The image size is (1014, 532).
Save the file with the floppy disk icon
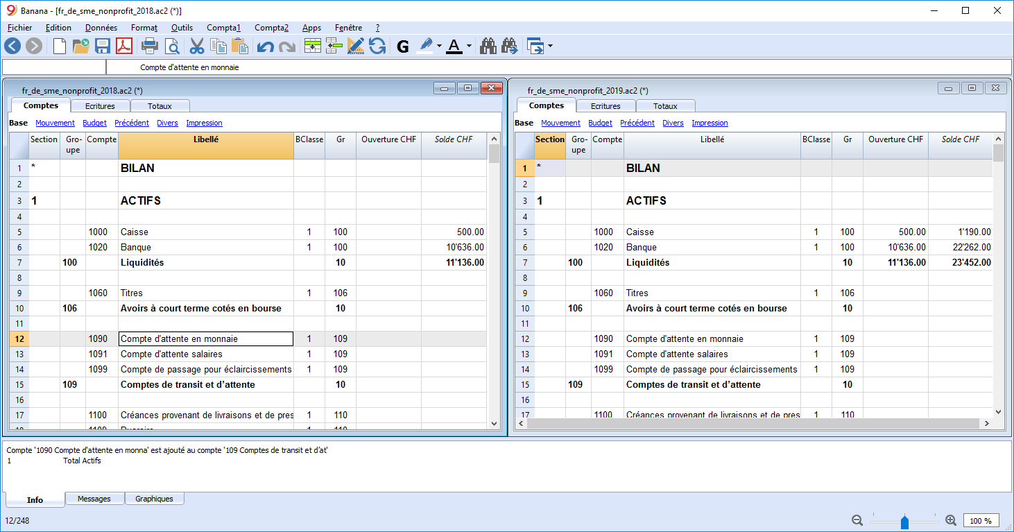103,46
